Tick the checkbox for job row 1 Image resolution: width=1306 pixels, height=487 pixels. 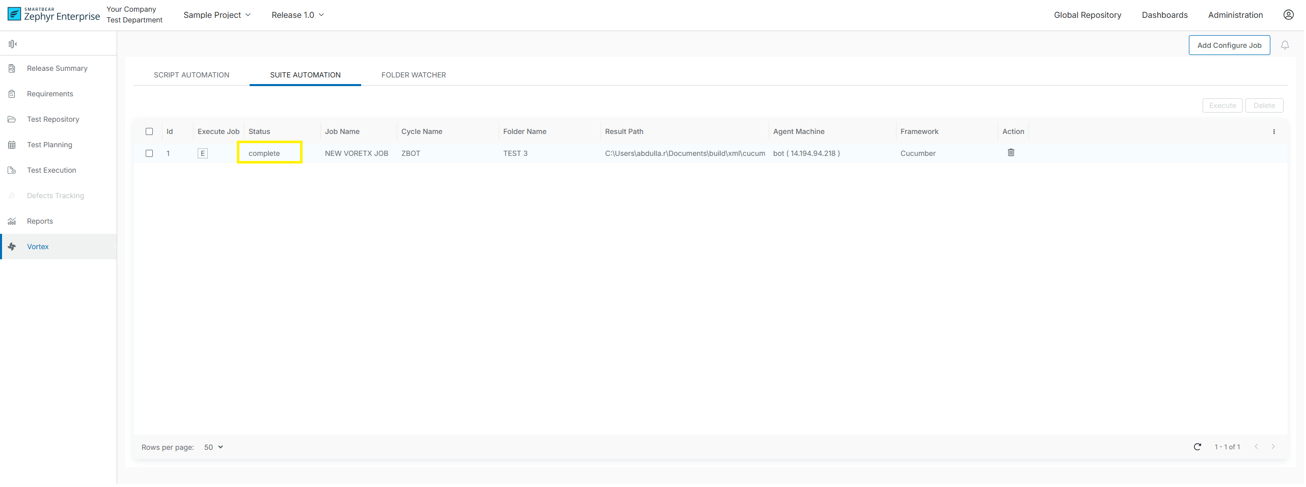149,153
